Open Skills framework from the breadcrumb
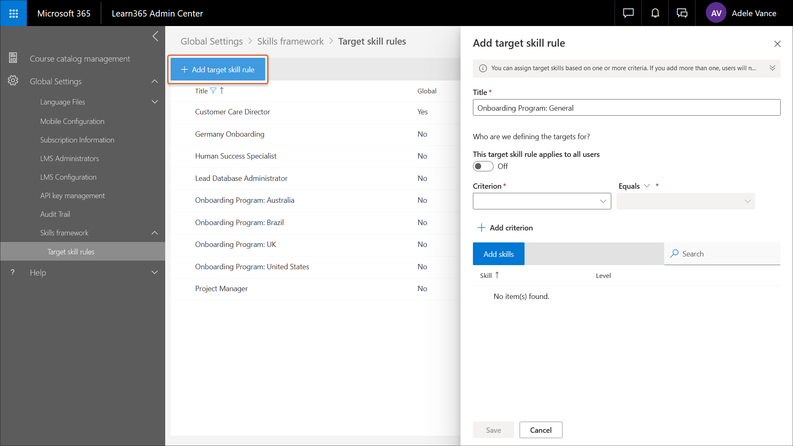This screenshot has height=446, width=793. point(290,41)
